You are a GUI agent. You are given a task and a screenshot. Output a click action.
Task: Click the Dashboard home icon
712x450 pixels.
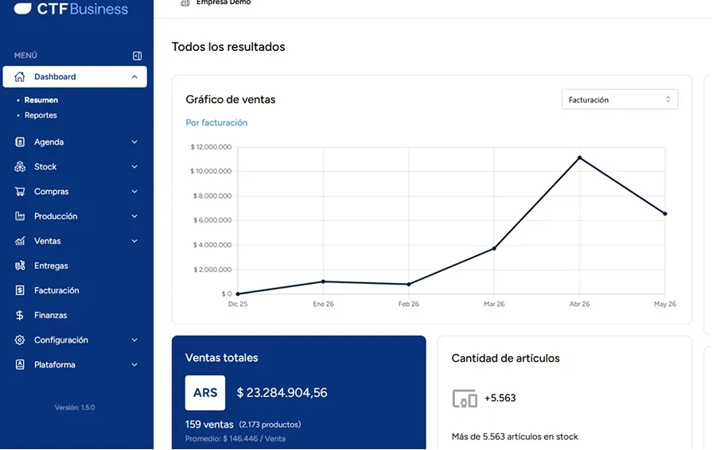(x=20, y=76)
